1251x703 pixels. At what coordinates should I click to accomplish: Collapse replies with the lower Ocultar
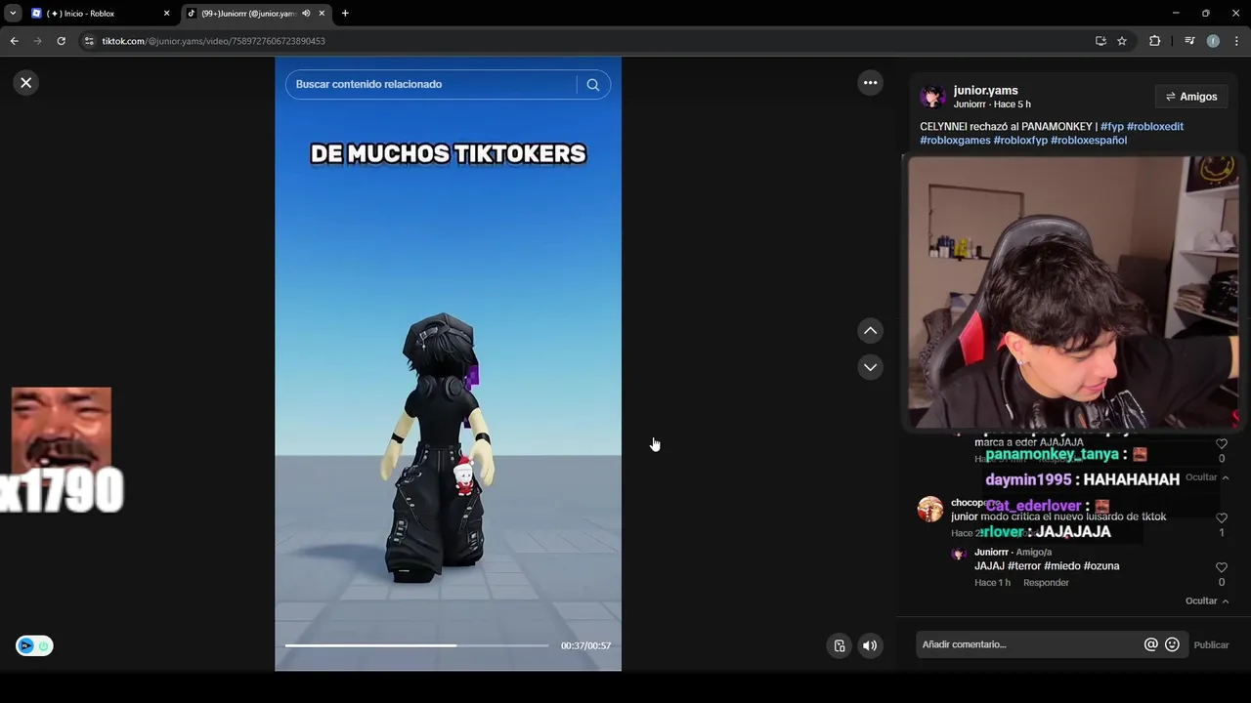(1207, 600)
